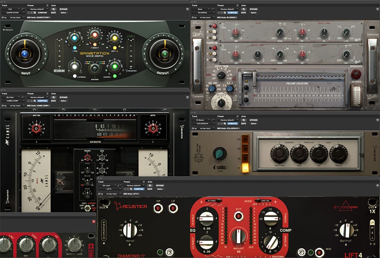Click COMPARE in the BLONDEQ window
The width and height of the screenshot is (380, 258).
232,13
